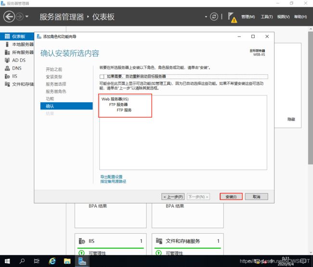The width and height of the screenshot is (313, 267).
Task: Select DNS in the sidebar
Action: click(x=17, y=68)
